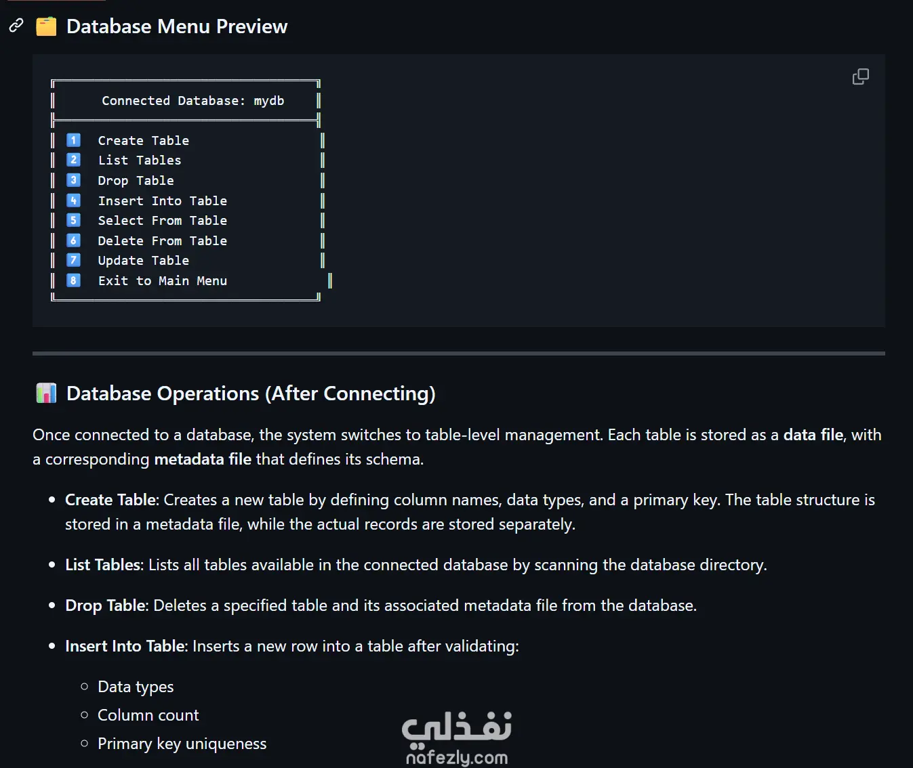The width and height of the screenshot is (913, 768).
Task: Click the number 5 keycap beside Select From Table
Action: point(74,220)
